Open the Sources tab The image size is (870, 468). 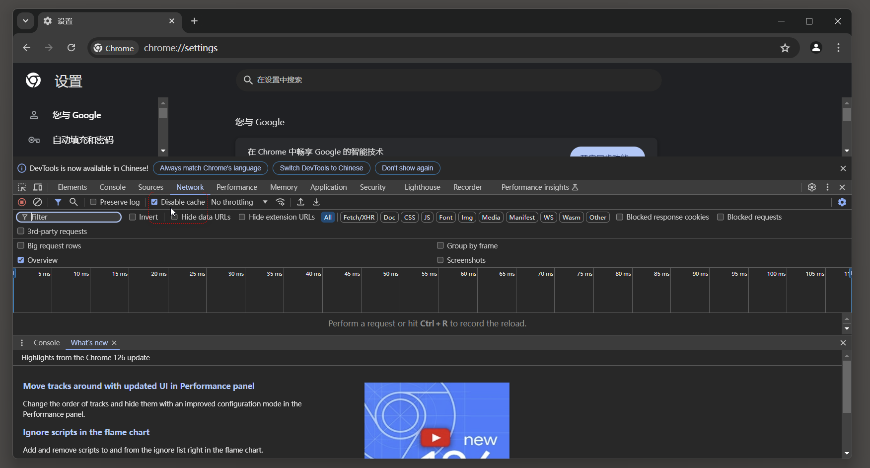(150, 187)
